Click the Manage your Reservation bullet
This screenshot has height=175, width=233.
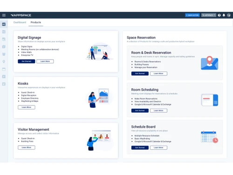pos(146,67)
